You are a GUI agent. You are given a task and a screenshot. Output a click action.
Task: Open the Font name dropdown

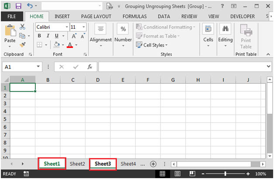(x=67, y=27)
